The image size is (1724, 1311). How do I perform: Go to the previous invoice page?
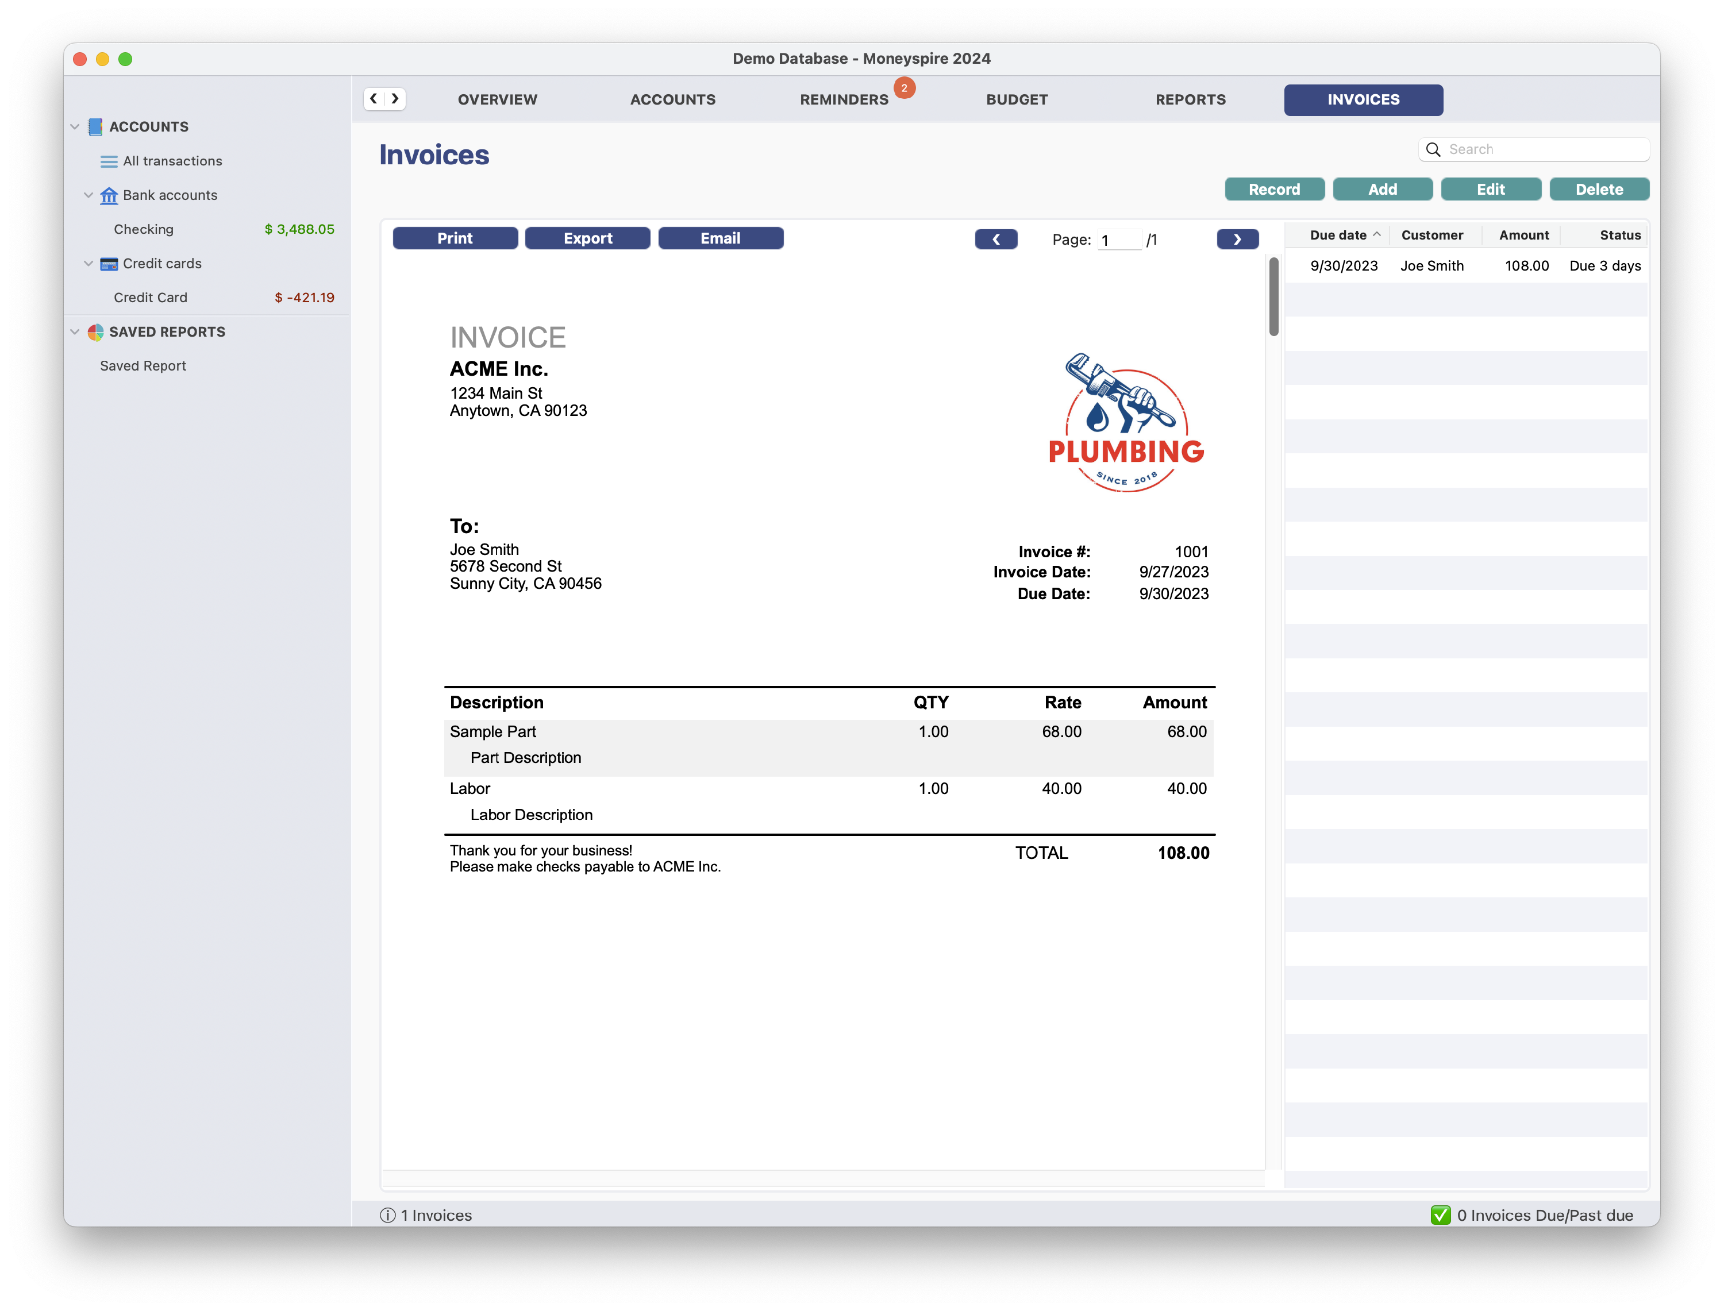(x=996, y=239)
